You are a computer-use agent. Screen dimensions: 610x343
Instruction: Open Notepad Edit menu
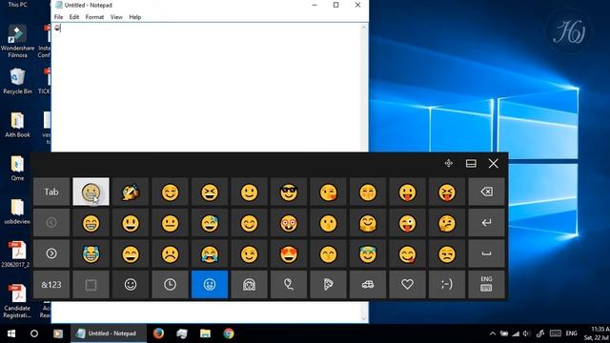[74, 17]
